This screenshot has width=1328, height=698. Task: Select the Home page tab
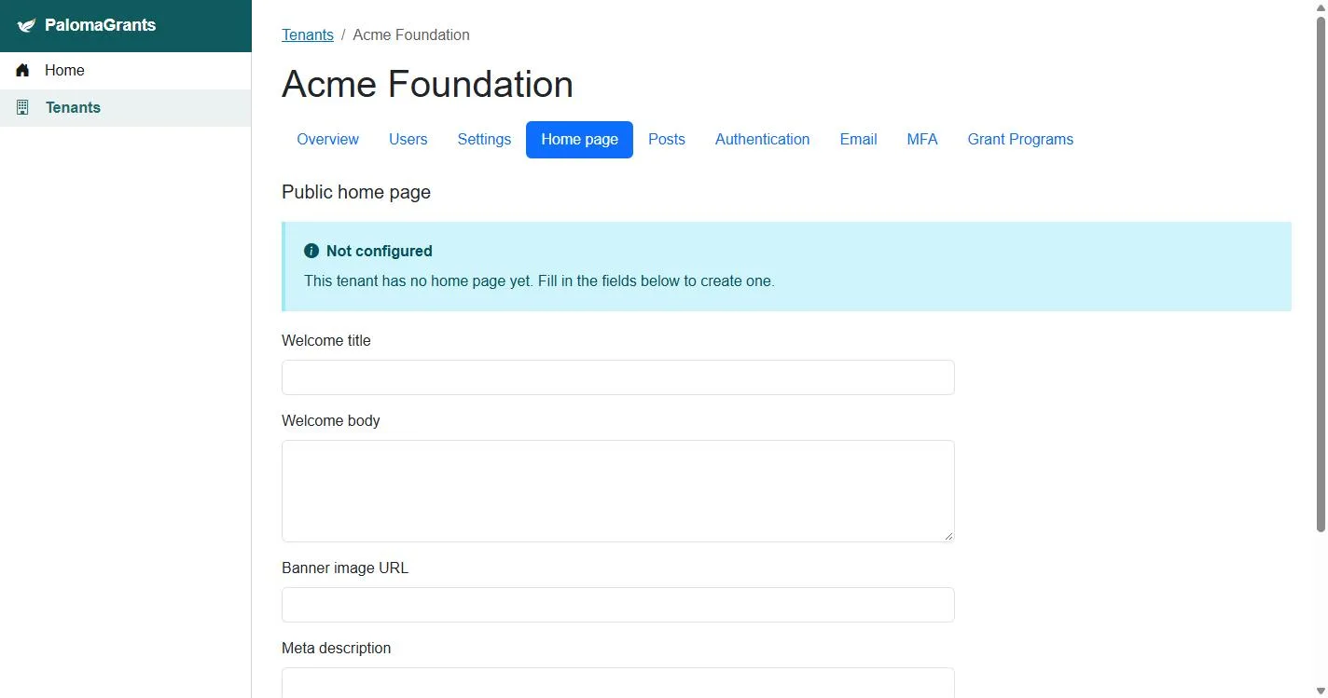[x=579, y=140]
